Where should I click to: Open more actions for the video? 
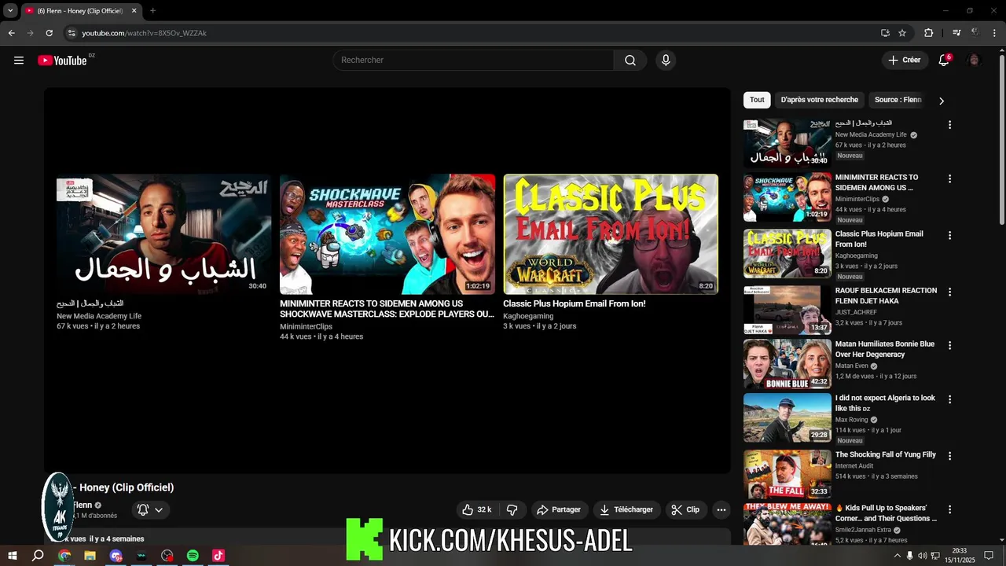pos(721,509)
